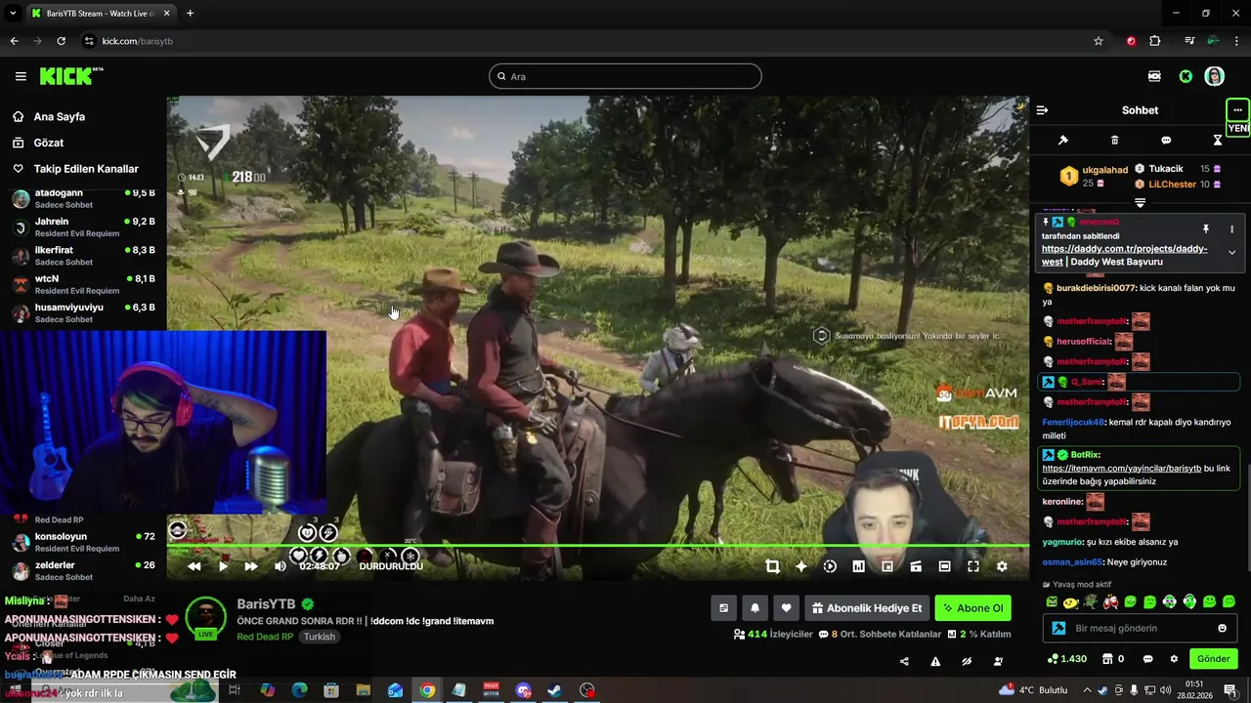Click the Bir mesaj gönderin chat input

1140,628
